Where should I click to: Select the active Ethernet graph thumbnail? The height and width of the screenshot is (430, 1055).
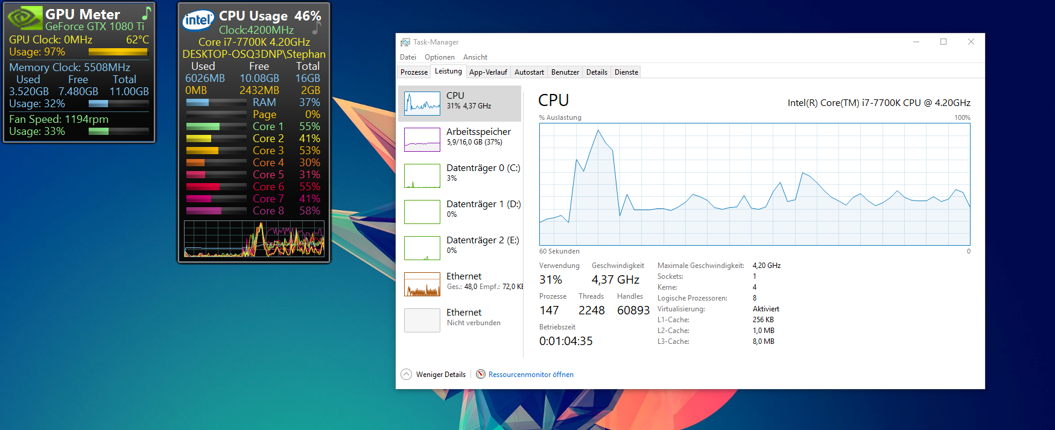pyautogui.click(x=422, y=284)
